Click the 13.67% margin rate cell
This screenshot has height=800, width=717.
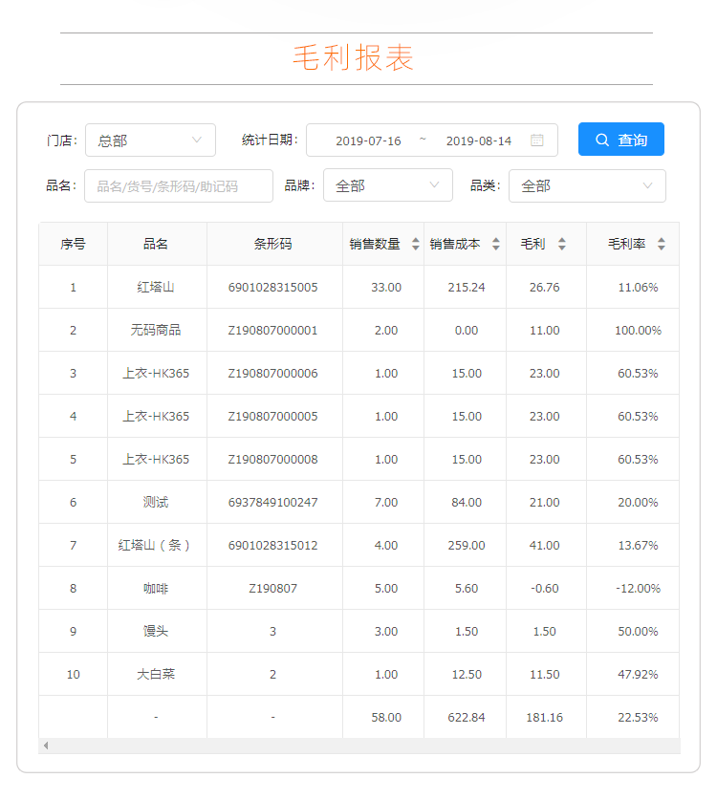(632, 546)
